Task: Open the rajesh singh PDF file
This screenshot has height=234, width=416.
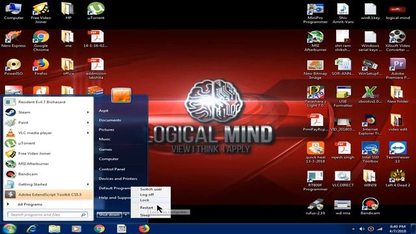Action: pyautogui.click(x=343, y=150)
